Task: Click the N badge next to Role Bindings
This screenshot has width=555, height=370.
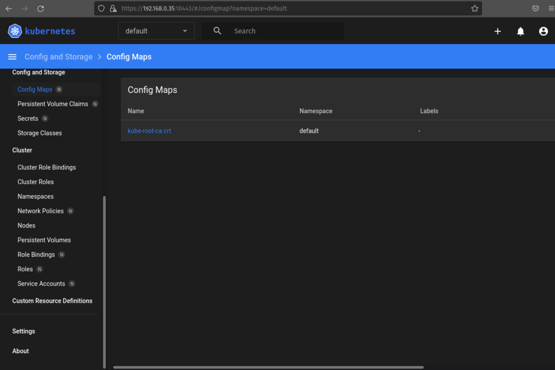Action: pos(62,255)
